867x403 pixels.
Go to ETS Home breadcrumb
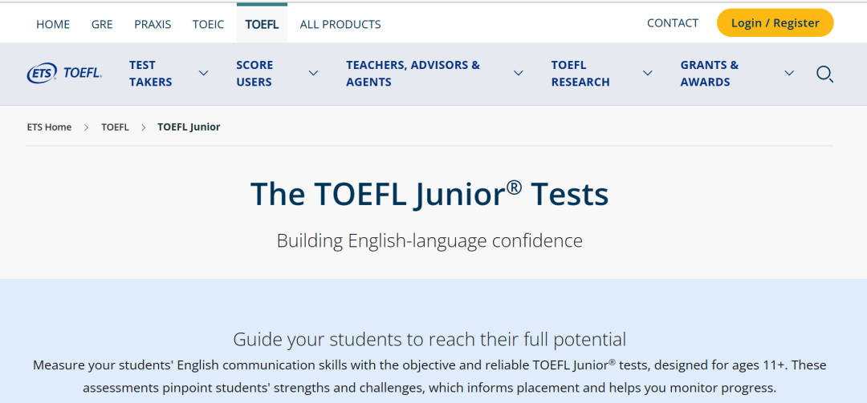49,127
